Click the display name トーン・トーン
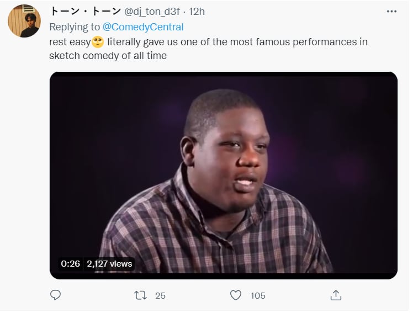 tap(85, 12)
